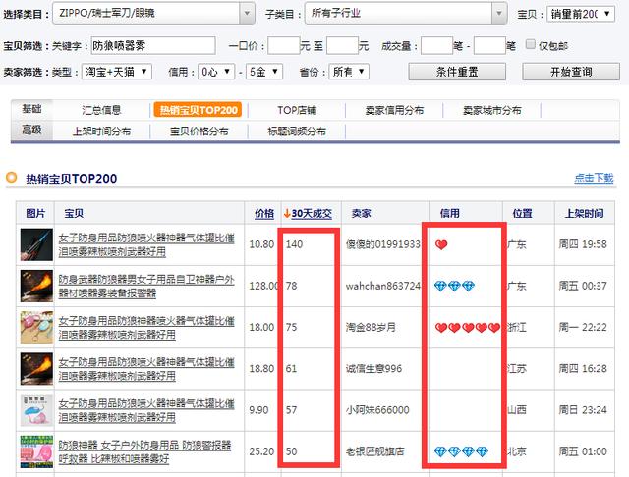Enable the 仅包邮 checkbox
This screenshot has width=629, height=477.
(531, 44)
